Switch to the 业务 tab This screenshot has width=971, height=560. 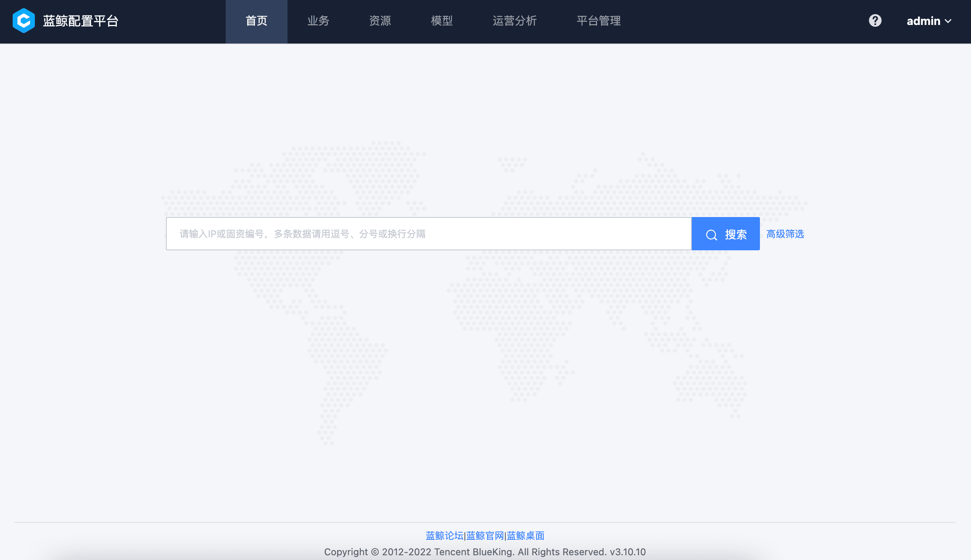pyautogui.click(x=318, y=21)
